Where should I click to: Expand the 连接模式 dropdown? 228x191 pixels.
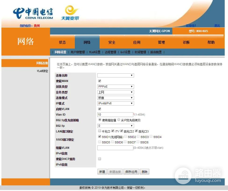click(x=116, y=98)
